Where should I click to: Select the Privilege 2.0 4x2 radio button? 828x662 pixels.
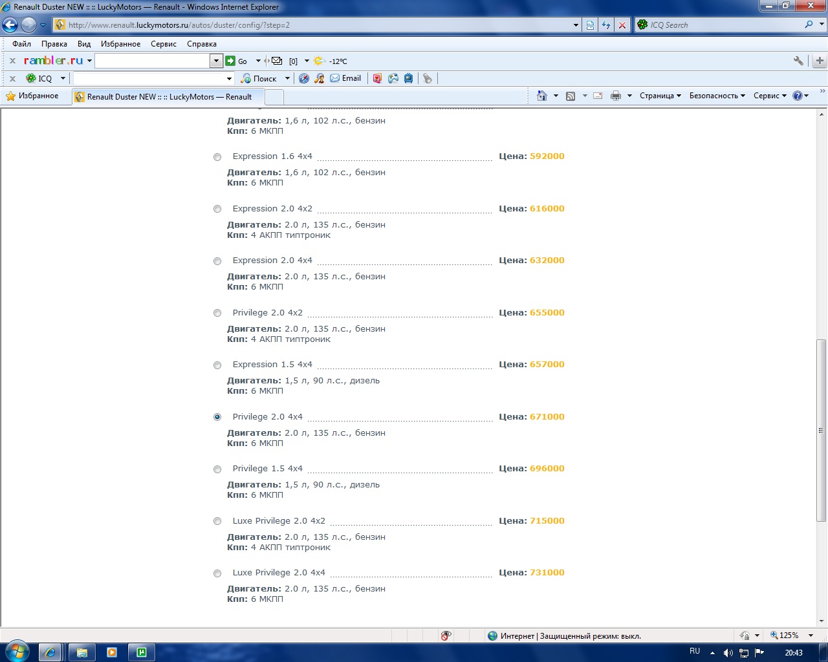tap(217, 313)
